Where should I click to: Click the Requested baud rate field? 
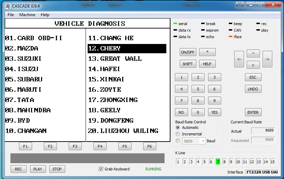pyautogui.click(x=263, y=140)
